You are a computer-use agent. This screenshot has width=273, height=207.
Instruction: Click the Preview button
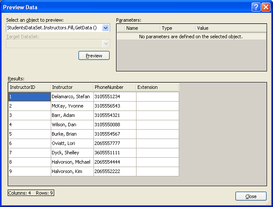click(x=94, y=56)
